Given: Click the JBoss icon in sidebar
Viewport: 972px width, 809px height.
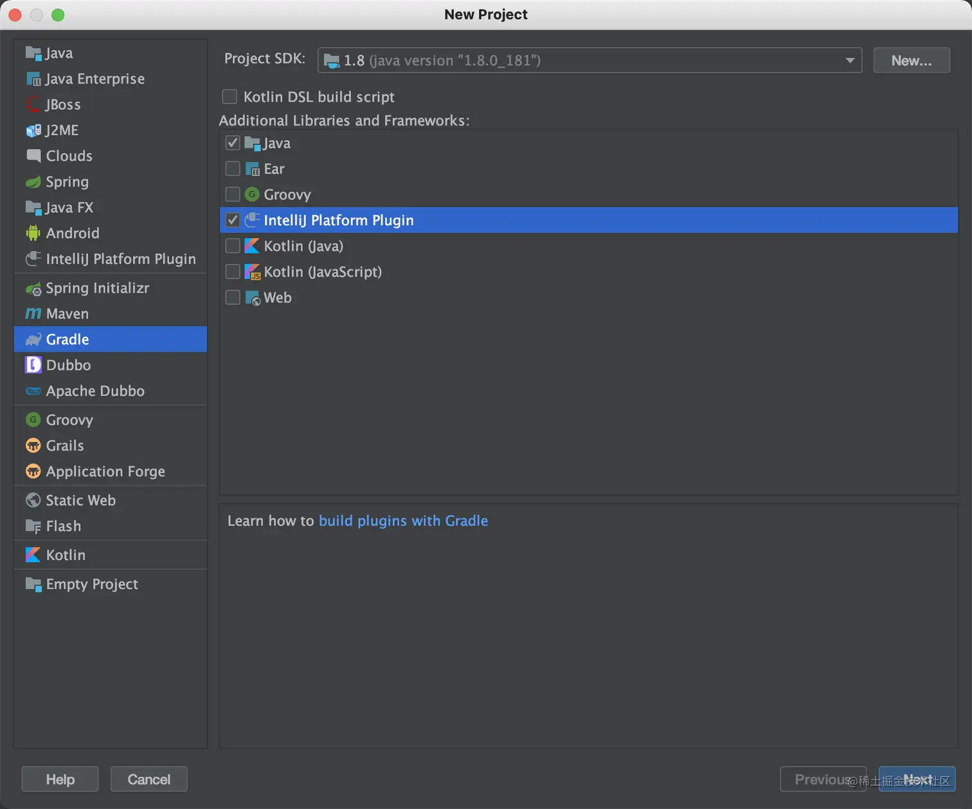Looking at the screenshot, I should (33, 104).
